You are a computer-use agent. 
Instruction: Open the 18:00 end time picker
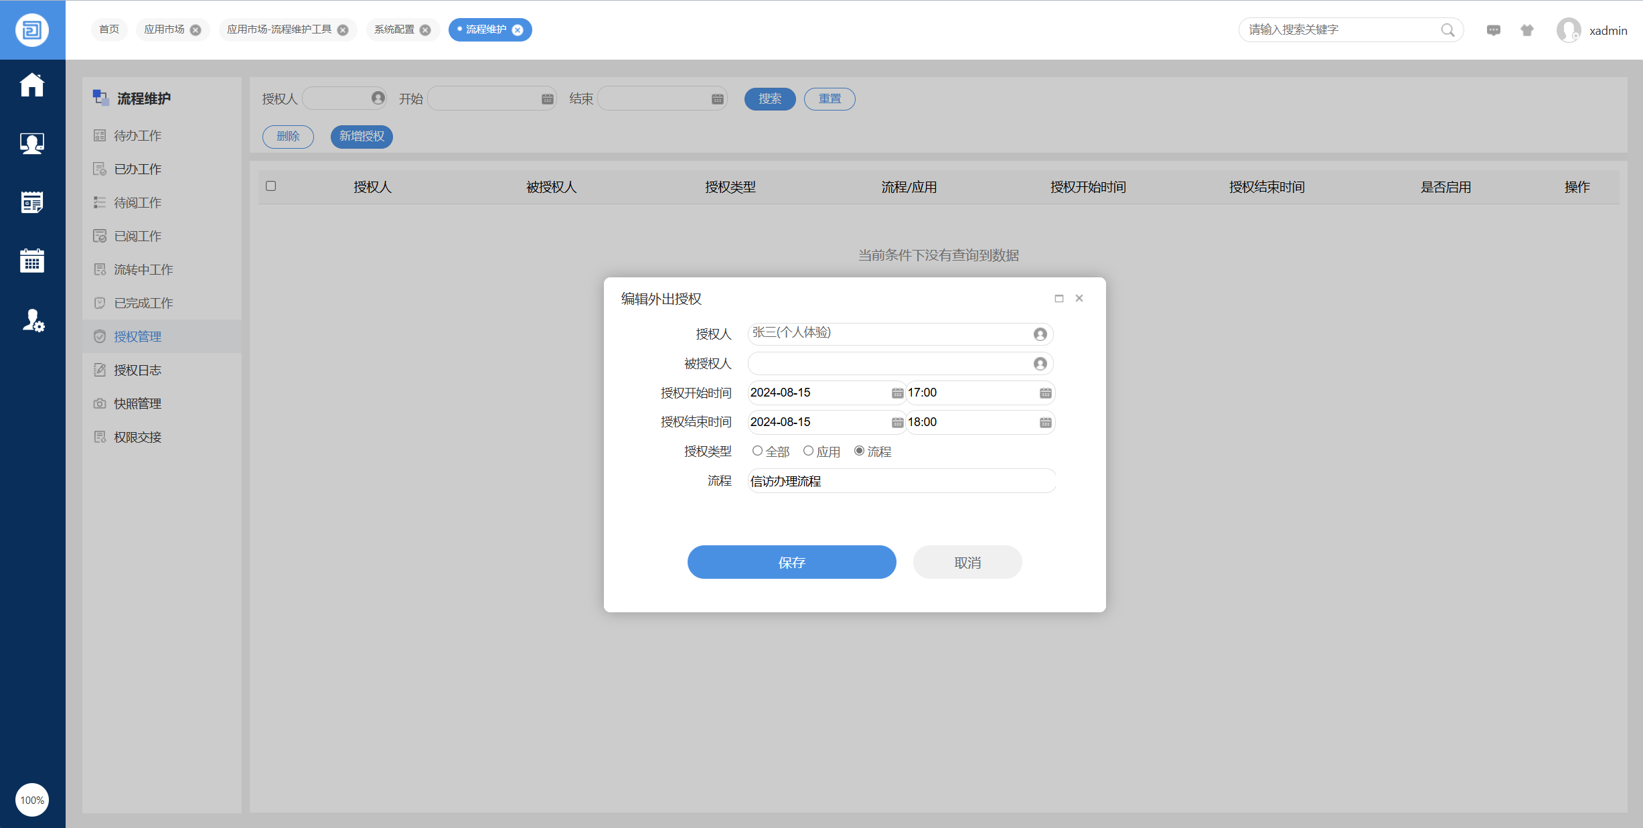[x=1045, y=423]
